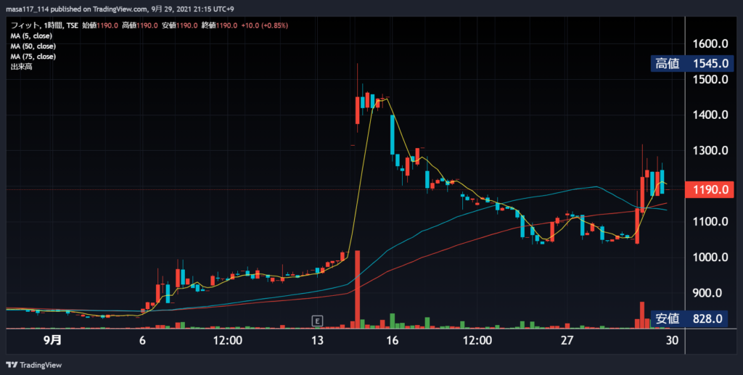Click the フィット, 1時間, TSE symbol title
Screen dimensions: 743x375
(44, 25)
